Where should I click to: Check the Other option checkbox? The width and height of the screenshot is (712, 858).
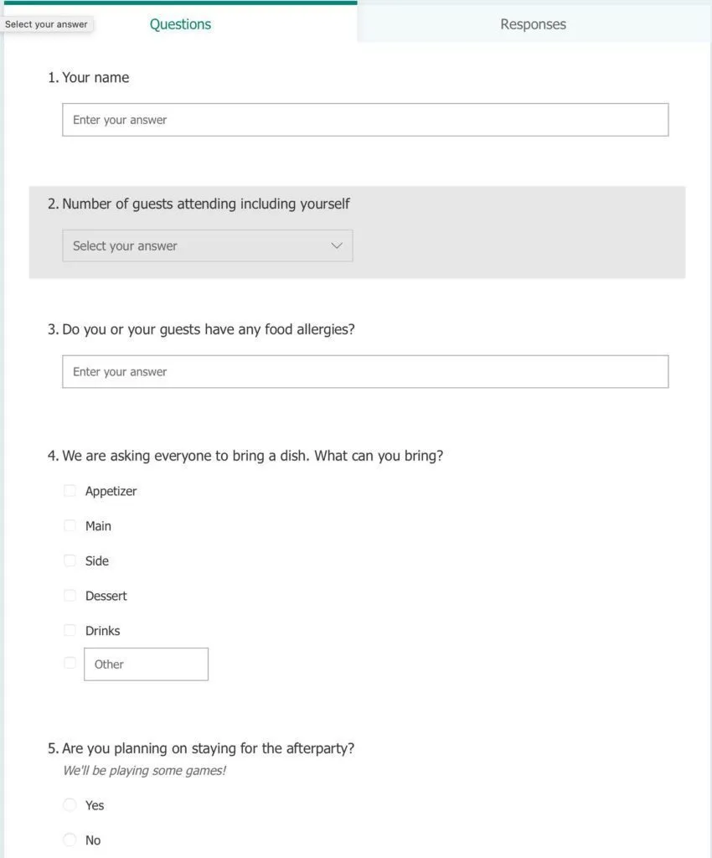(70, 663)
